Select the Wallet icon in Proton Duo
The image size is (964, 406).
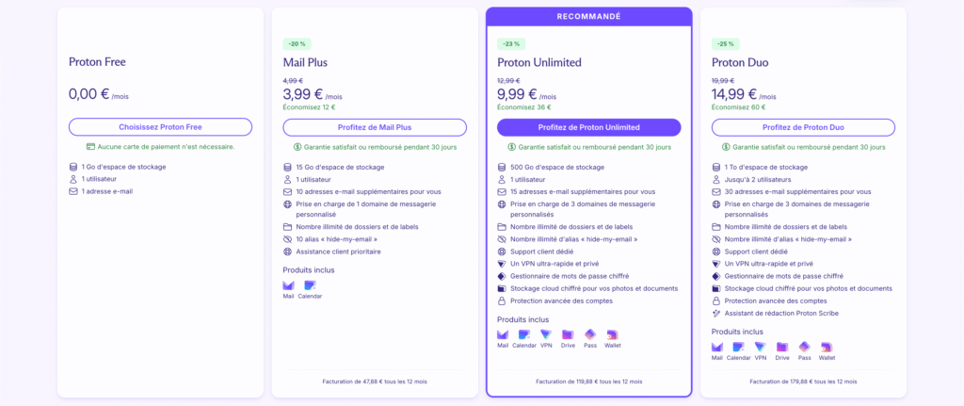[x=827, y=347]
